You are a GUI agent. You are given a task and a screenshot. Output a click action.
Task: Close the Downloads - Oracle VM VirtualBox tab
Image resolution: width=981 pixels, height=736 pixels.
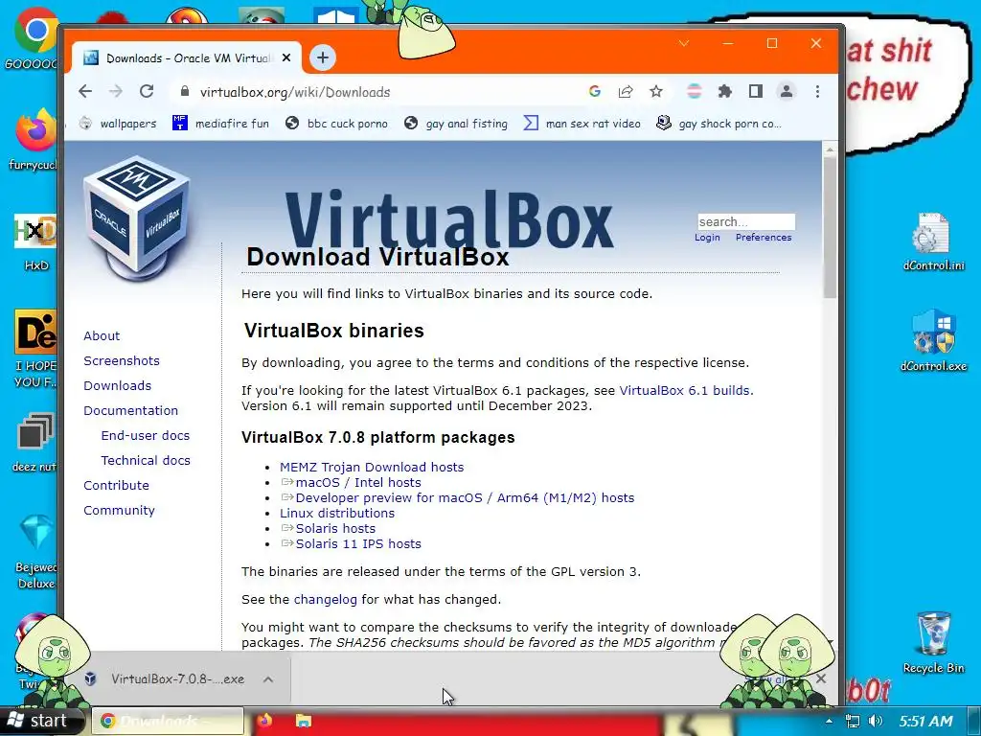point(285,57)
